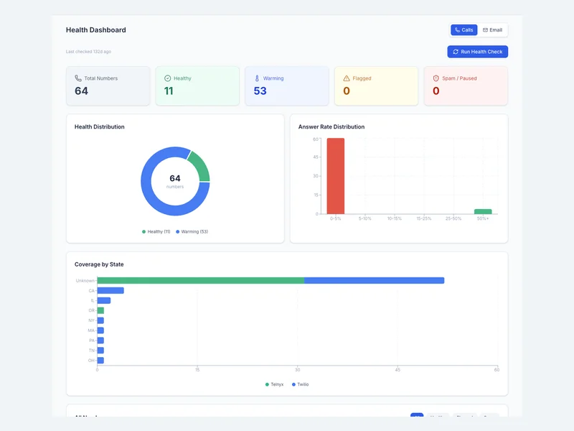Switch to the Calls tab
This screenshot has height=431, width=574.
[x=464, y=30]
